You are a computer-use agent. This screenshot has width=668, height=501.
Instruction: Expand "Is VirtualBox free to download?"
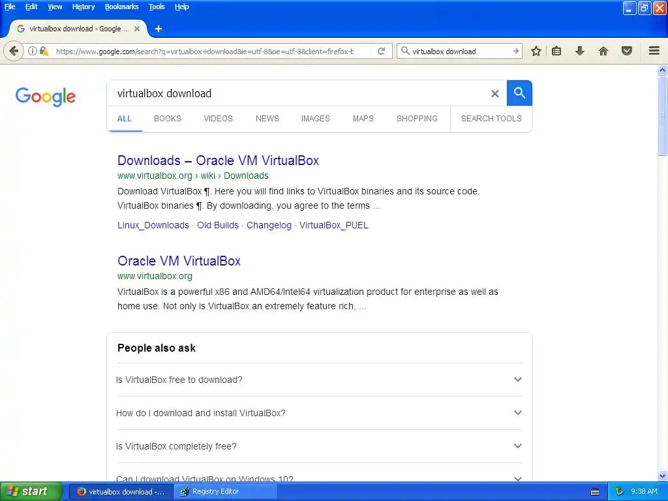(x=318, y=380)
